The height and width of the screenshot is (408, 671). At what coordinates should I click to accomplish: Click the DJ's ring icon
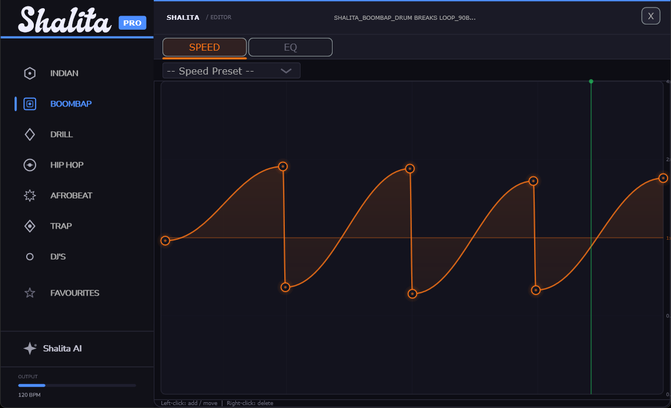coord(30,257)
